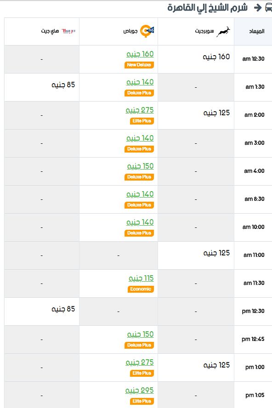The width and height of the screenshot is (272, 408).
Task: Click the Superjet gazelle logo
Action: tap(223, 32)
